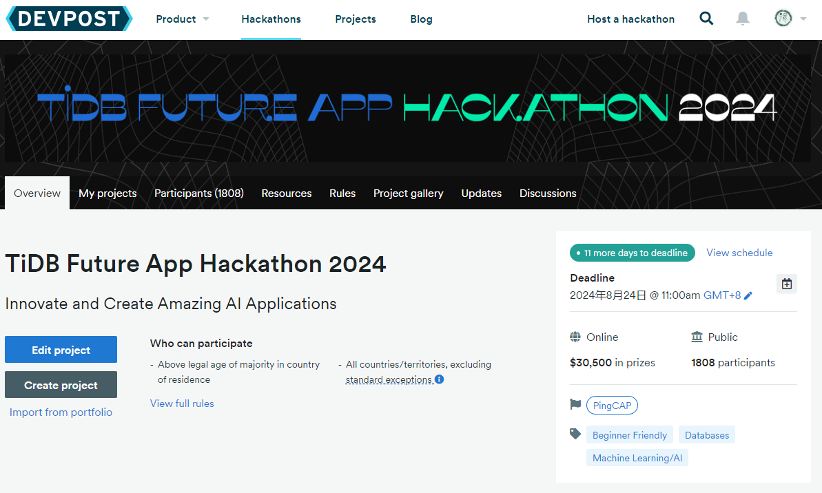This screenshot has height=493, width=822.
Task: Click the $30,500 in prizes text
Action: pyautogui.click(x=613, y=363)
